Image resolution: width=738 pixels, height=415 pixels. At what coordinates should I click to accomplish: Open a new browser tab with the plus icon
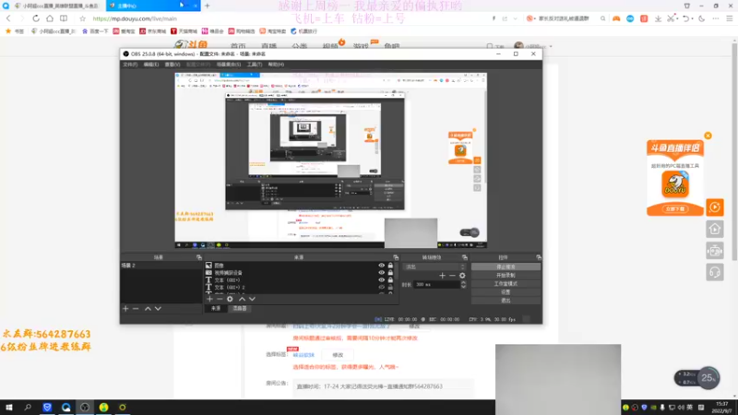click(x=207, y=6)
